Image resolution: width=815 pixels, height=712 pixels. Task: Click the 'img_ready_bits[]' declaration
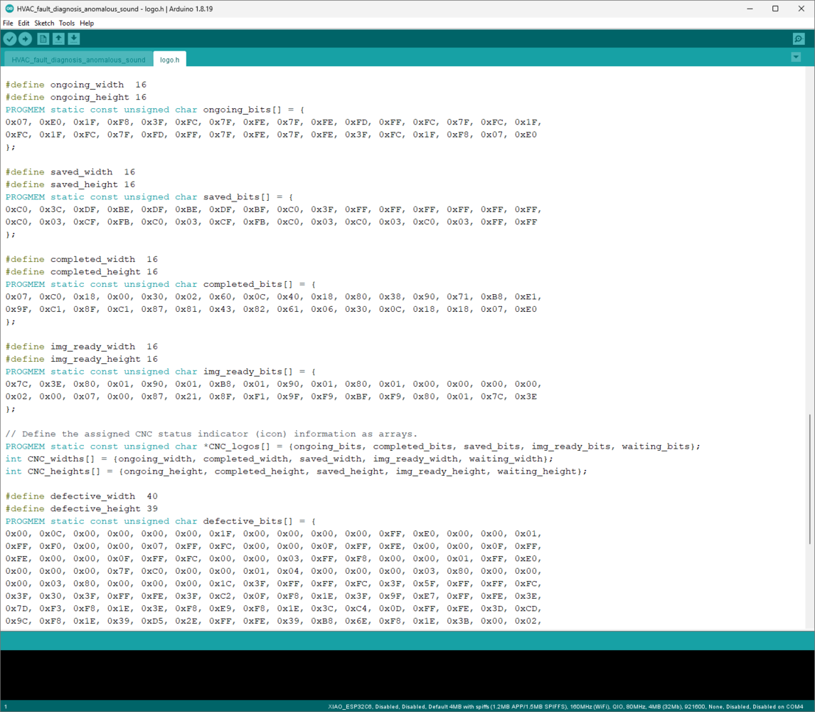(x=161, y=372)
